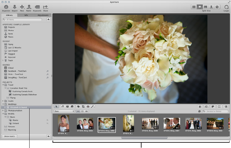
Task: Click the filmstrip horizontal scrollbar
Action: (x=144, y=138)
